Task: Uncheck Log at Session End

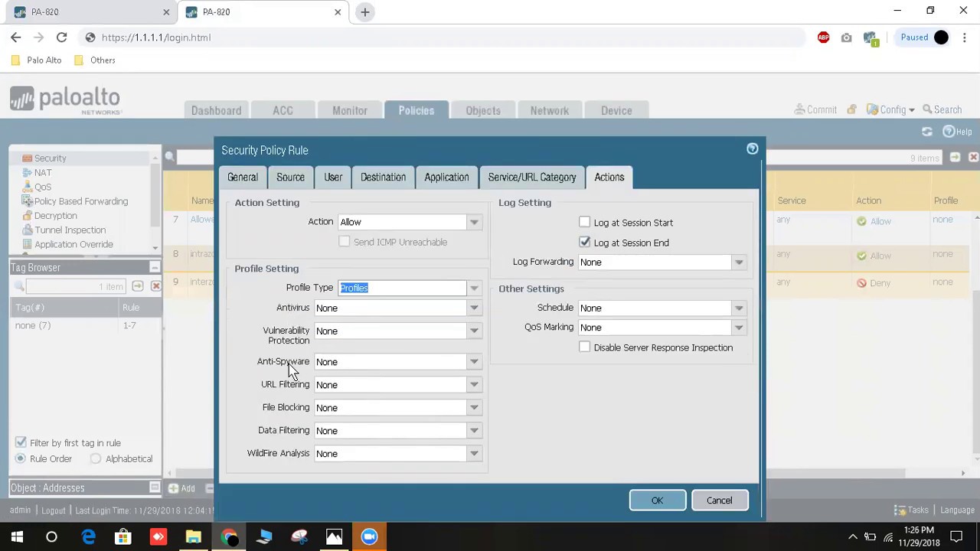Action: (x=585, y=242)
